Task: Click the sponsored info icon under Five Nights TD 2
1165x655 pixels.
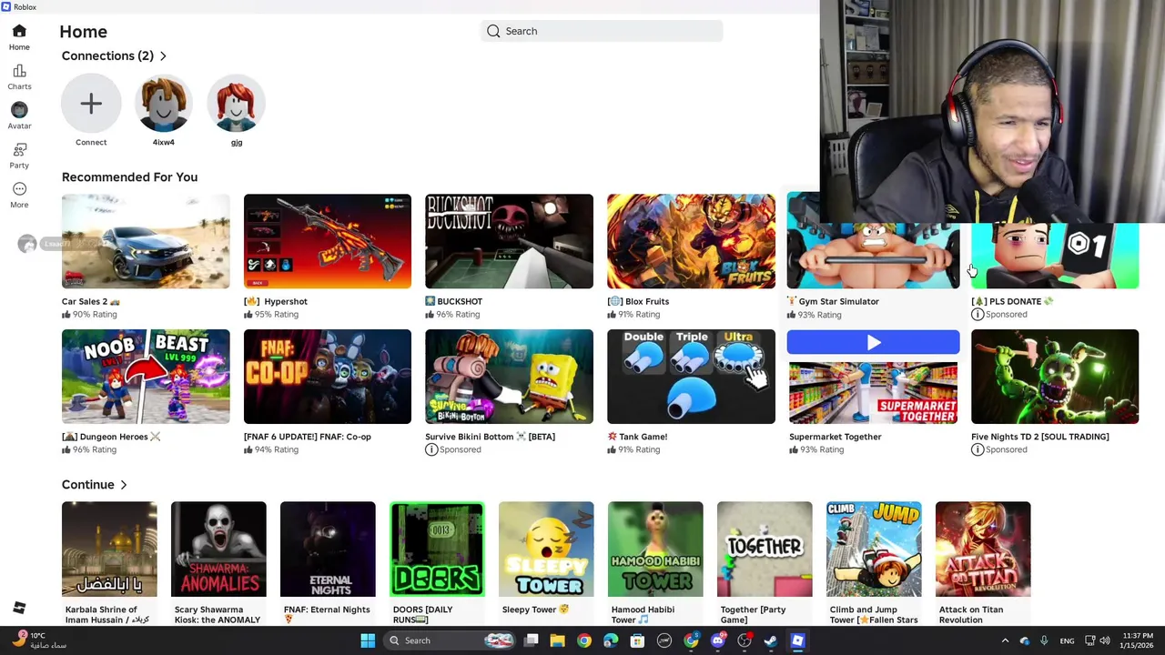Action: (x=978, y=449)
